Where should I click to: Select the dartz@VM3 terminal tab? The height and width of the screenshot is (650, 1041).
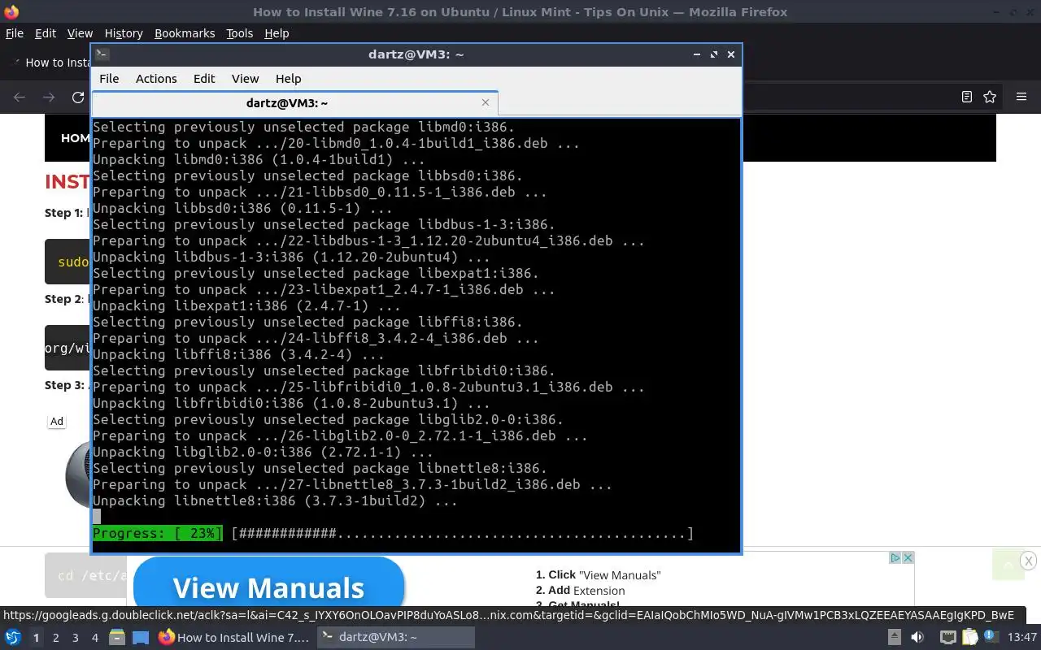(287, 103)
